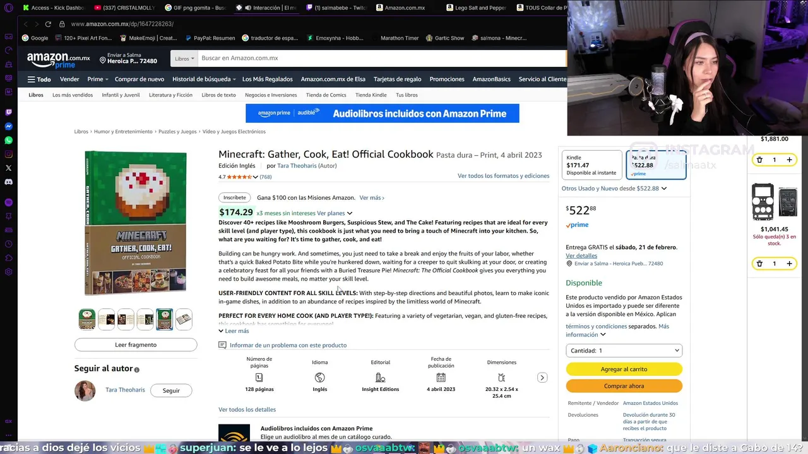Open the Video y Juegos Electrónicos breadcrumb

[x=234, y=132]
